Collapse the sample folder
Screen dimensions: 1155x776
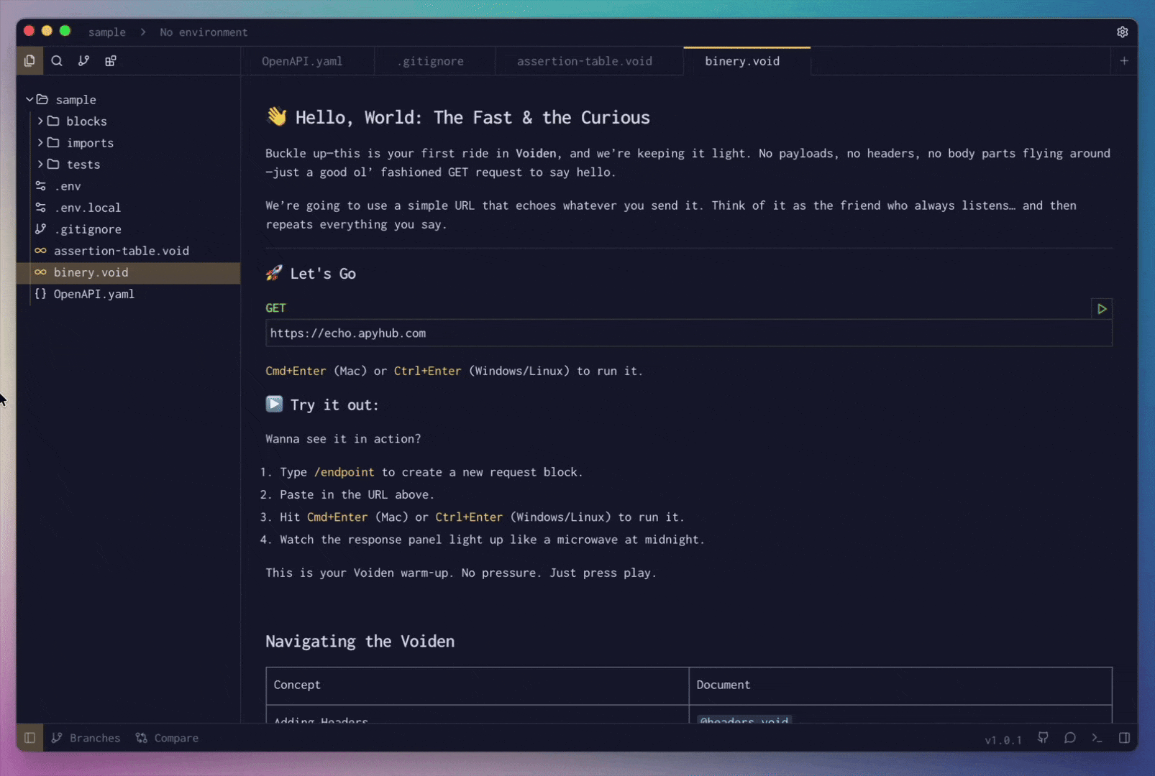[x=29, y=99]
